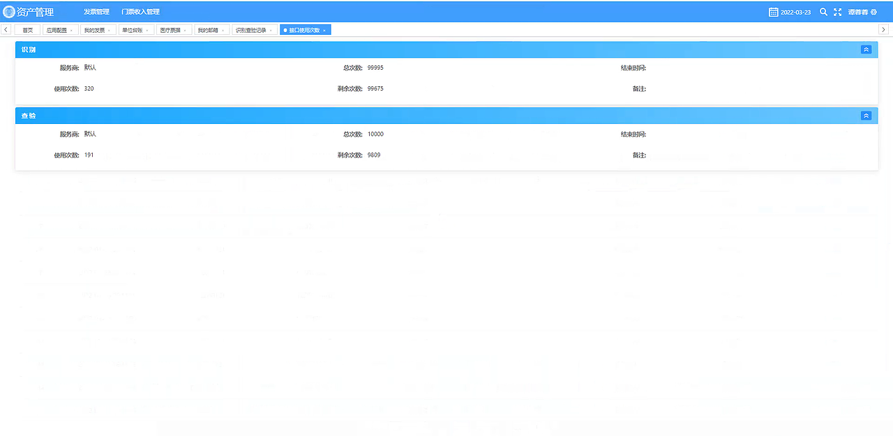Close the 应用配置 tab
The width and height of the screenshot is (893, 436).
[x=71, y=31]
